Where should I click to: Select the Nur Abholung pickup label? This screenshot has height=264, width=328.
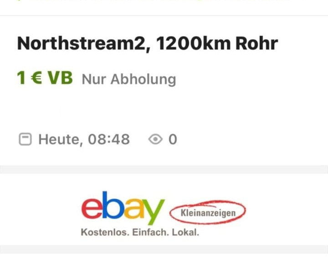pyautogui.click(x=129, y=80)
